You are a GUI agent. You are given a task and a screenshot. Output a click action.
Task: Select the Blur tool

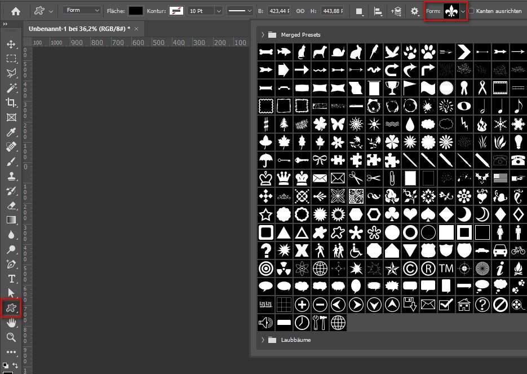pyautogui.click(x=11, y=235)
